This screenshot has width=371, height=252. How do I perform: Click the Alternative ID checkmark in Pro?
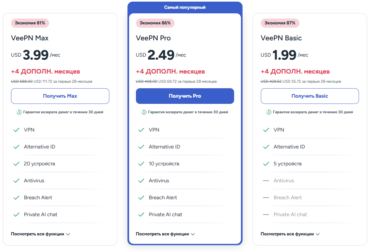141,147
